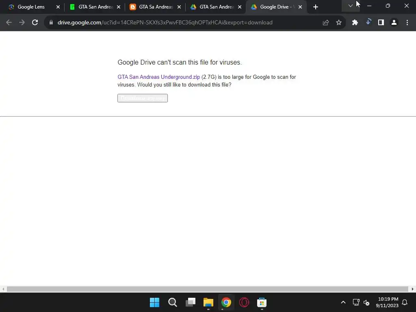Open Microsoft Store from the taskbar
This screenshot has height=312, width=416.
(x=262, y=302)
